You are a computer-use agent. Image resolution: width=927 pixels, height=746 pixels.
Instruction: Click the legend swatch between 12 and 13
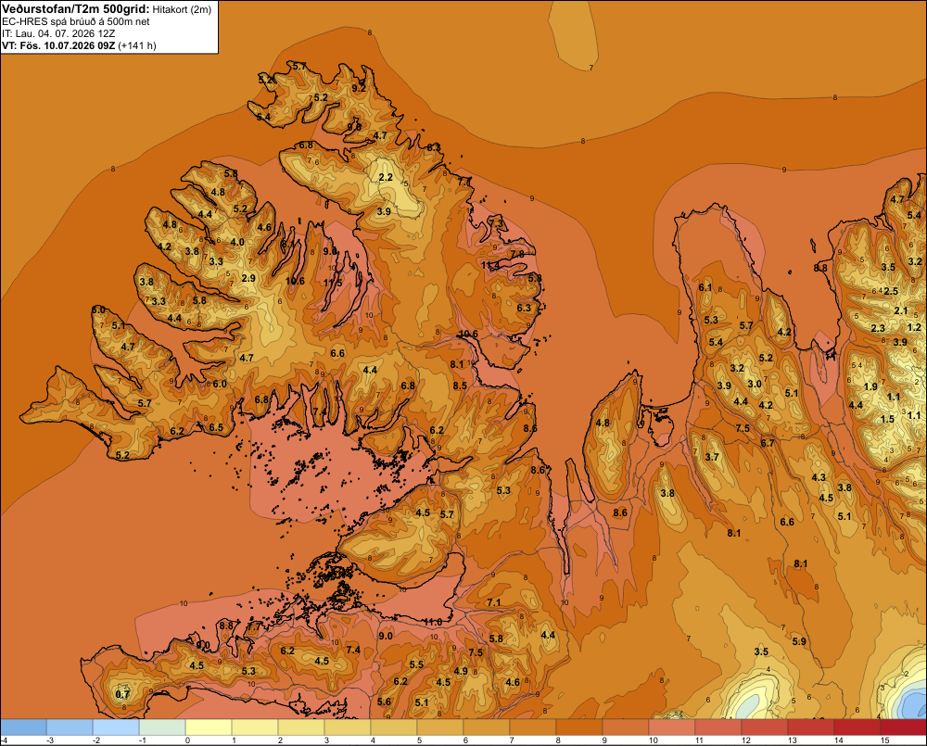pos(765,727)
